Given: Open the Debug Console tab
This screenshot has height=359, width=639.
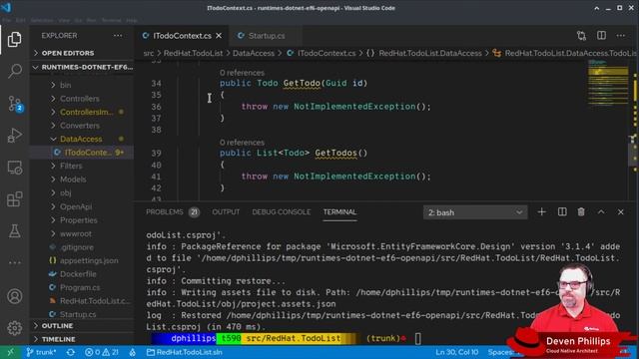Looking at the screenshot, I should click(x=282, y=212).
